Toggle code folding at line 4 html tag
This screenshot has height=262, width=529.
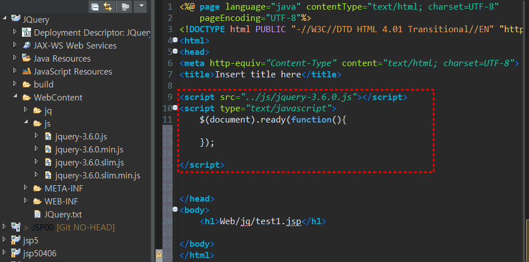[x=175, y=40]
